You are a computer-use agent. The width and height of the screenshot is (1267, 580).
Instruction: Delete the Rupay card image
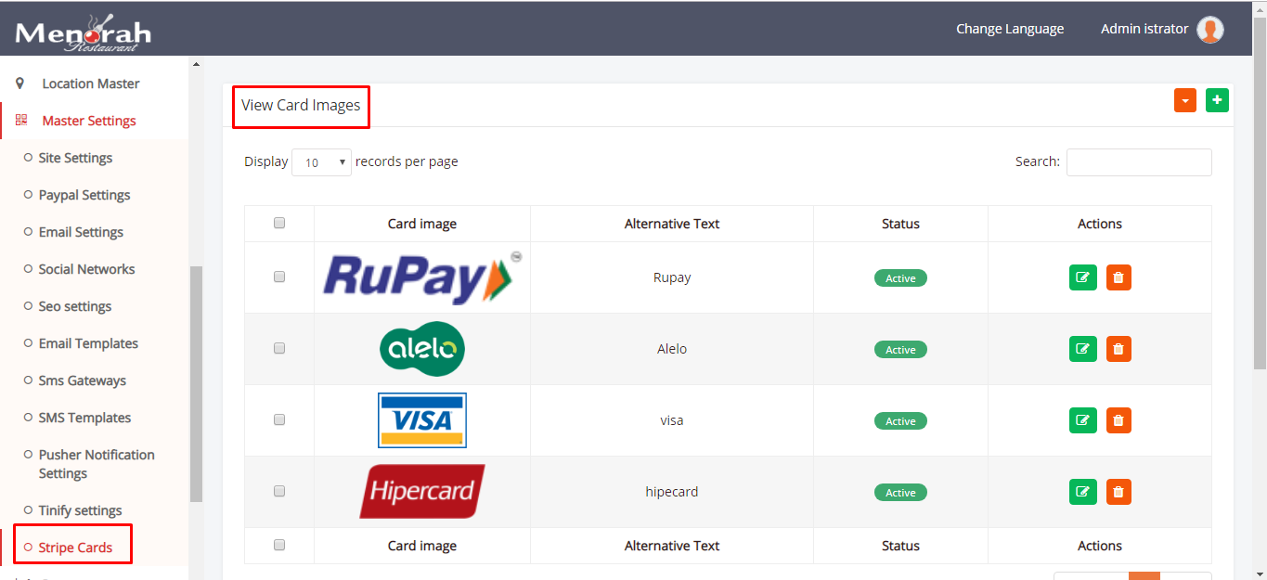point(1118,277)
